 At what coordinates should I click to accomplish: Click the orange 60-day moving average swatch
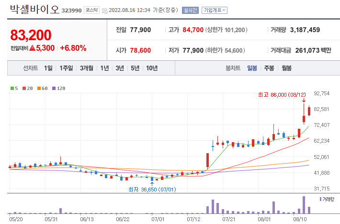click(x=39, y=89)
